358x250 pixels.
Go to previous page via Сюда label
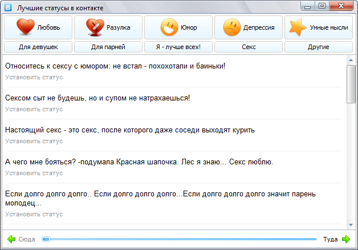(x=26, y=239)
